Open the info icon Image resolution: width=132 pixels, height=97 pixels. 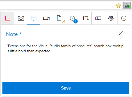coord(124,18)
